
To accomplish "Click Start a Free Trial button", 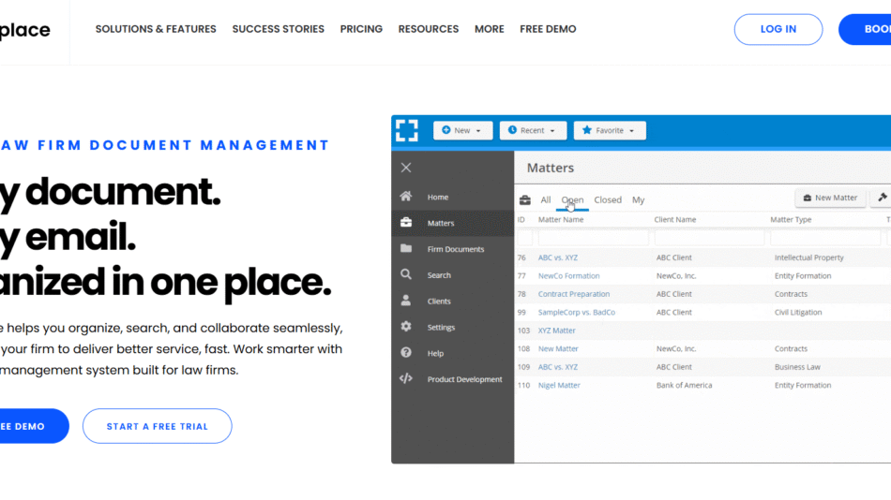I will (x=157, y=426).
